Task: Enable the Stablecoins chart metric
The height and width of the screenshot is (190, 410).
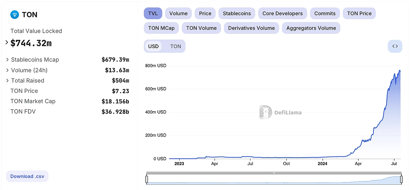Action: [x=236, y=14]
